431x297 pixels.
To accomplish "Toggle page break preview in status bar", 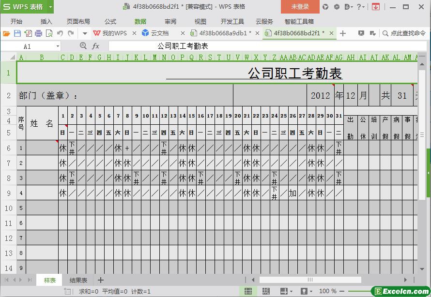I will (266, 291).
